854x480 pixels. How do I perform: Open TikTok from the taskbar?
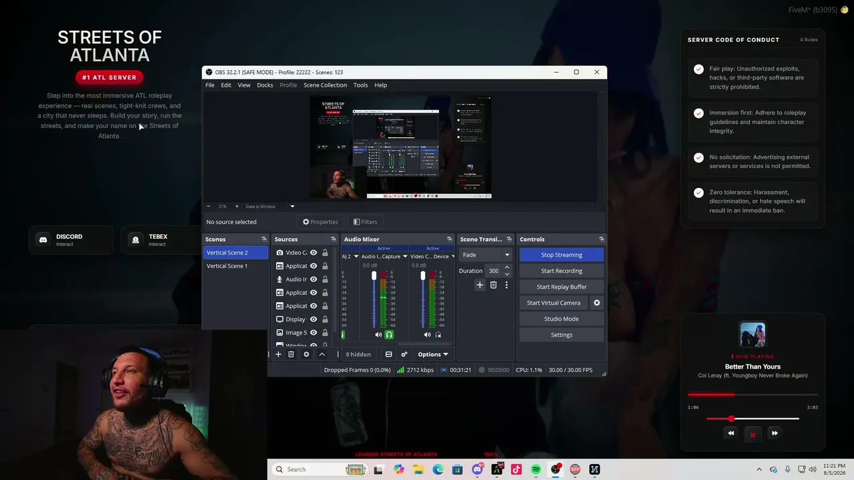click(516, 469)
